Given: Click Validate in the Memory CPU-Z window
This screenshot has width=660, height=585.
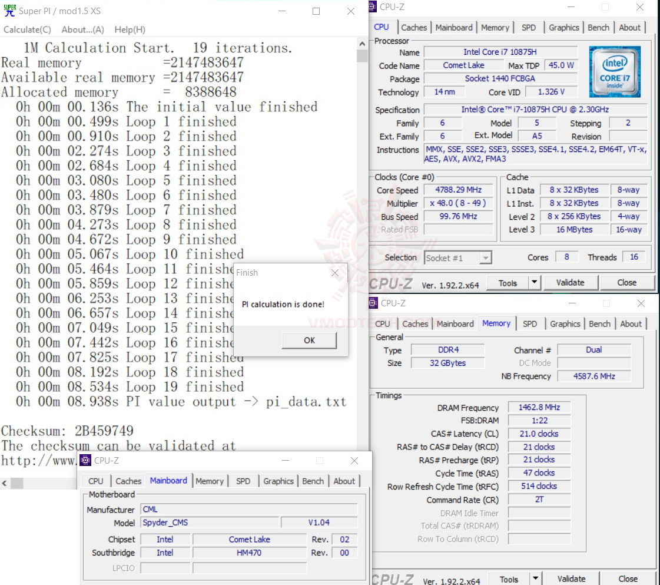Looking at the screenshot, I should click(x=571, y=579).
